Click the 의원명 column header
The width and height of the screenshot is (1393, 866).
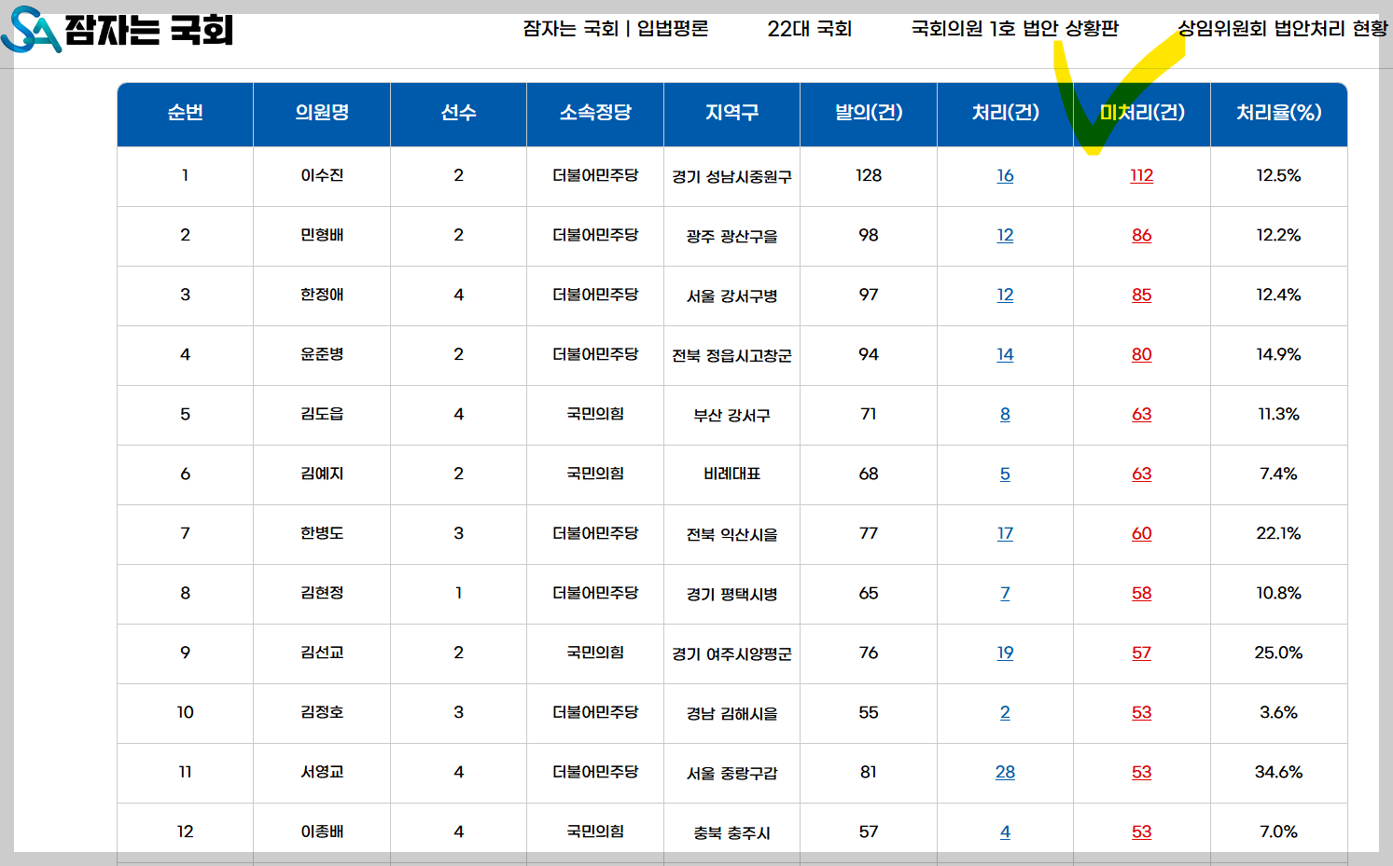[322, 113]
